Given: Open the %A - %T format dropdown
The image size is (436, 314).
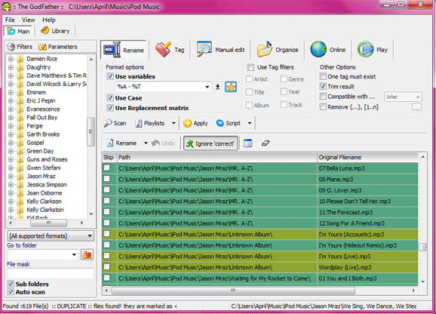Looking at the screenshot, I should click(x=207, y=87).
